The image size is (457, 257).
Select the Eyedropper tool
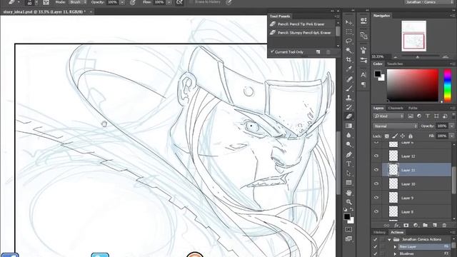[348, 69]
